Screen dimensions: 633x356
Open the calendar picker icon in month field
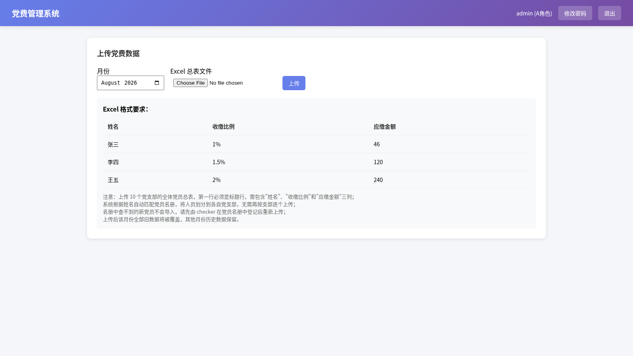tap(157, 83)
